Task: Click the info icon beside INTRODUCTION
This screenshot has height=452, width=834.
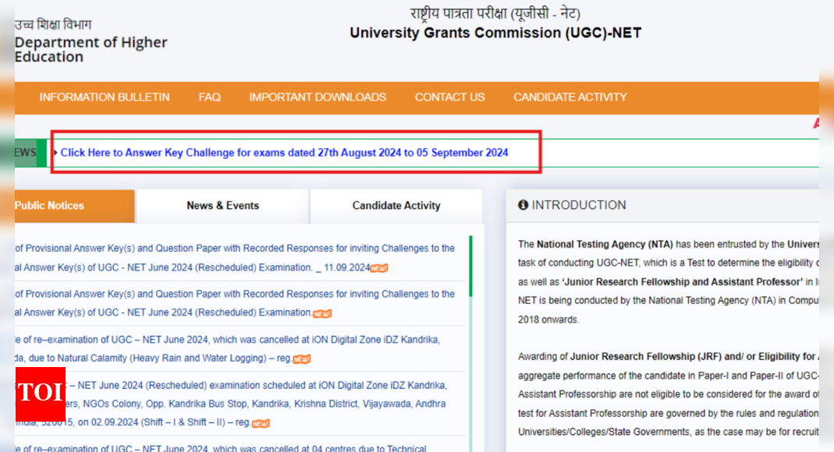Action: click(x=523, y=205)
